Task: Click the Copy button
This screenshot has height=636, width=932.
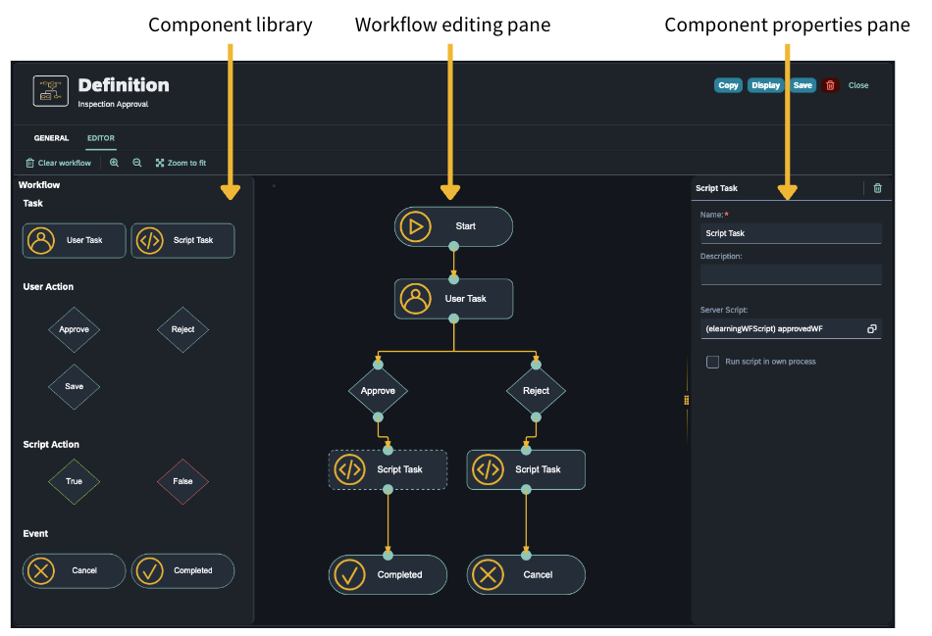Action: tap(728, 85)
